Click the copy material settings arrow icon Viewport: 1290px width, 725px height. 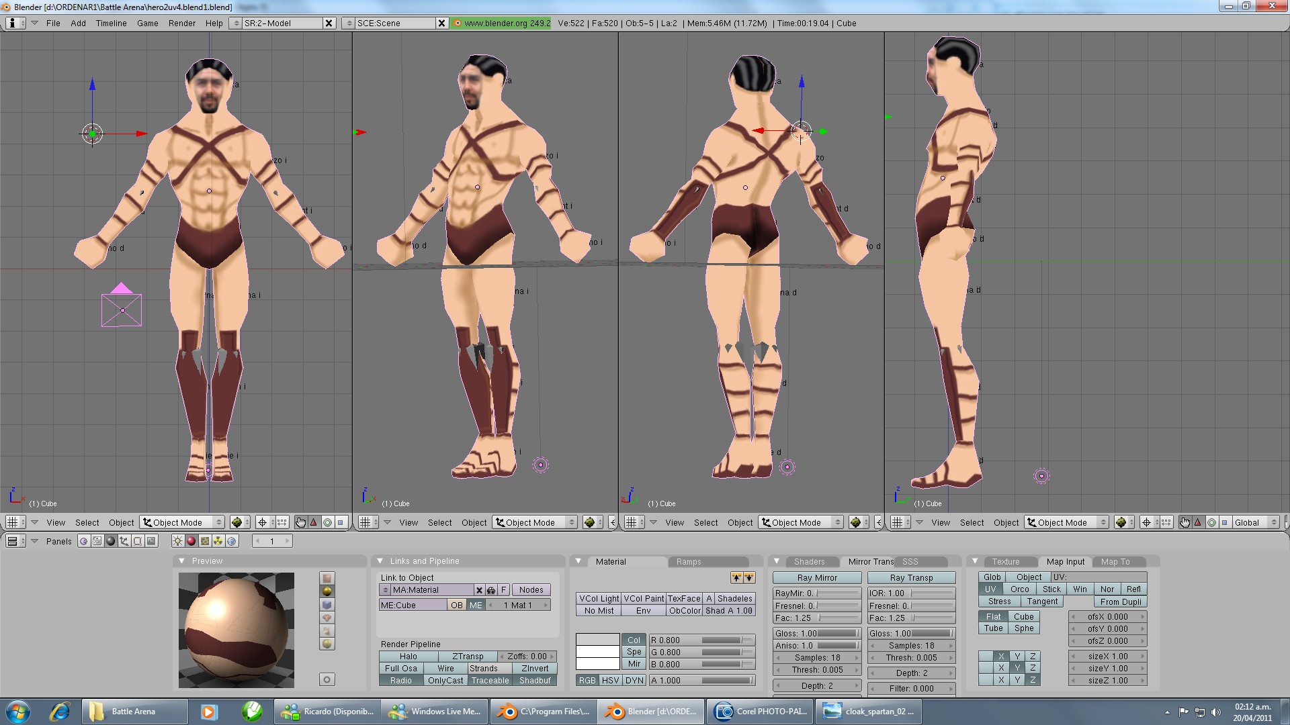(x=737, y=578)
